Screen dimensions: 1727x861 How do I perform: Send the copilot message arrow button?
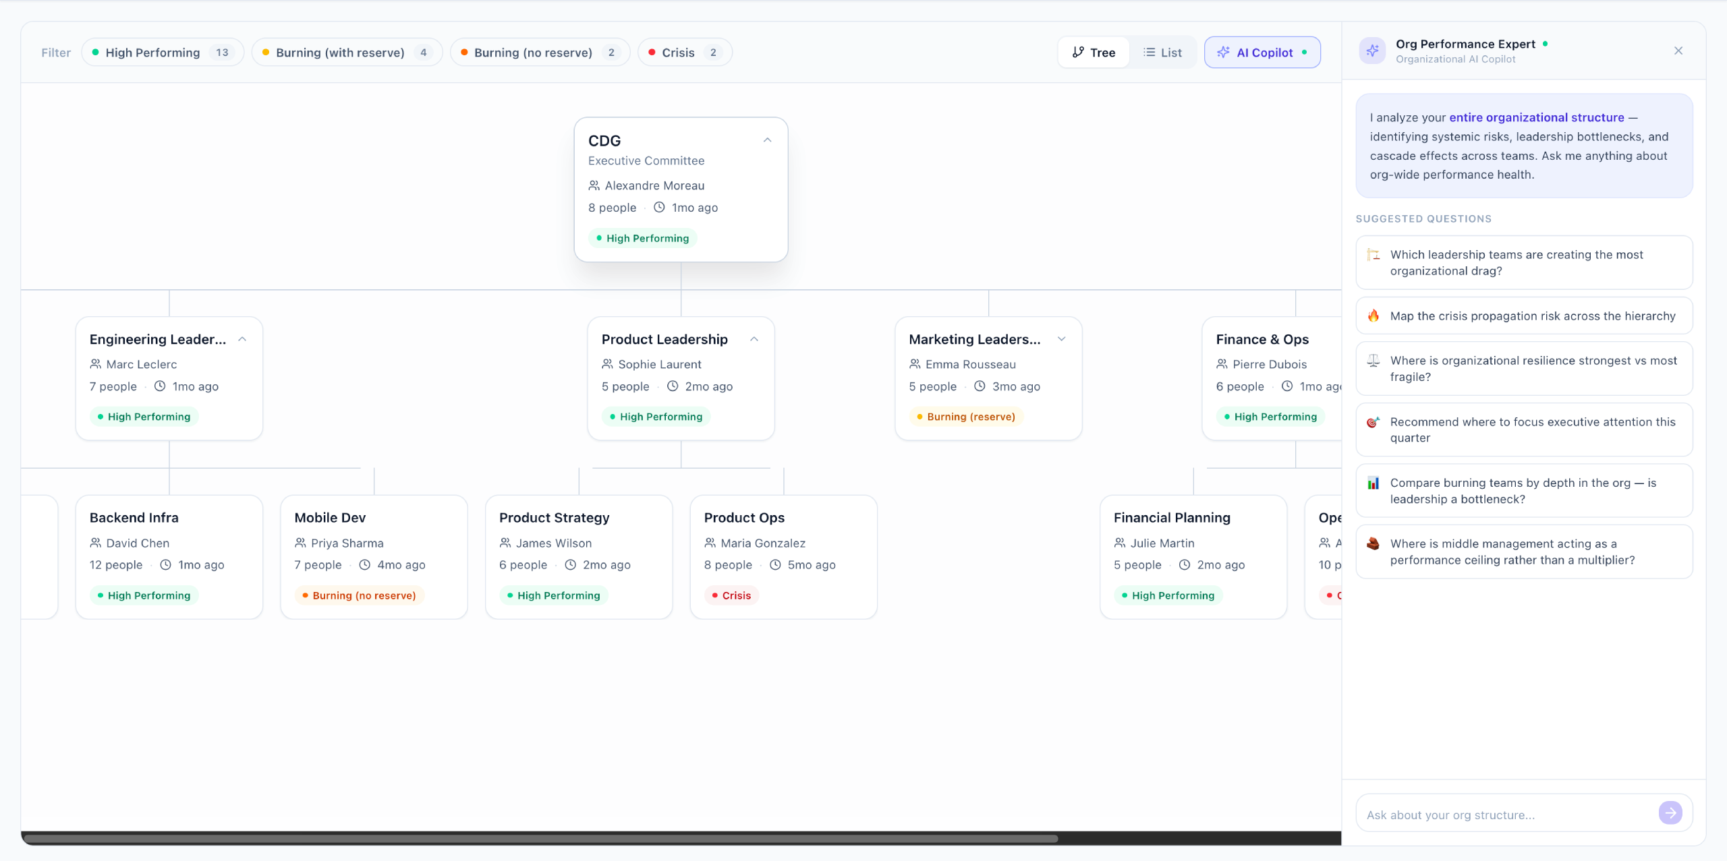tap(1670, 814)
